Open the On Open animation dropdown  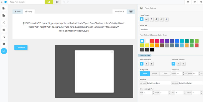click(159, 83)
